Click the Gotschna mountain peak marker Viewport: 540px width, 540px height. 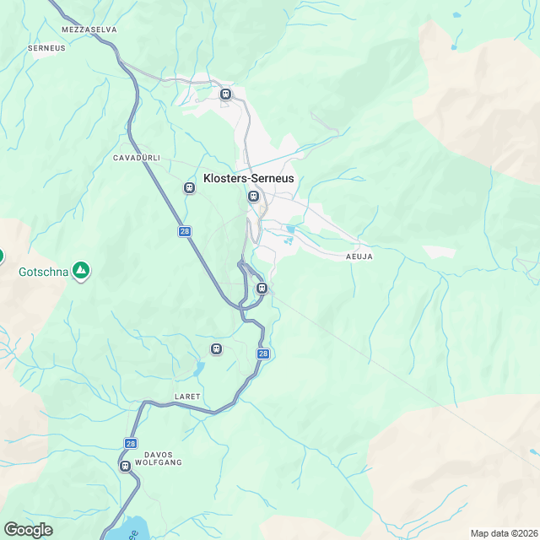(x=81, y=271)
